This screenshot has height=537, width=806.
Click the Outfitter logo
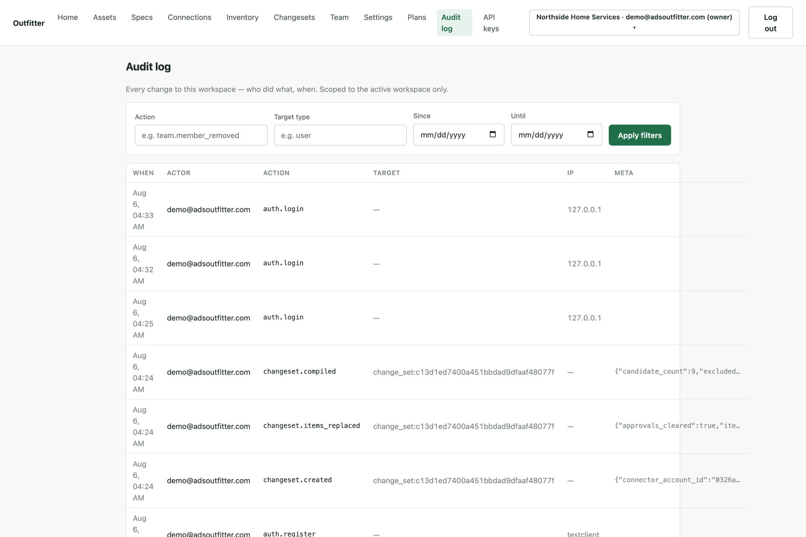coord(29,23)
